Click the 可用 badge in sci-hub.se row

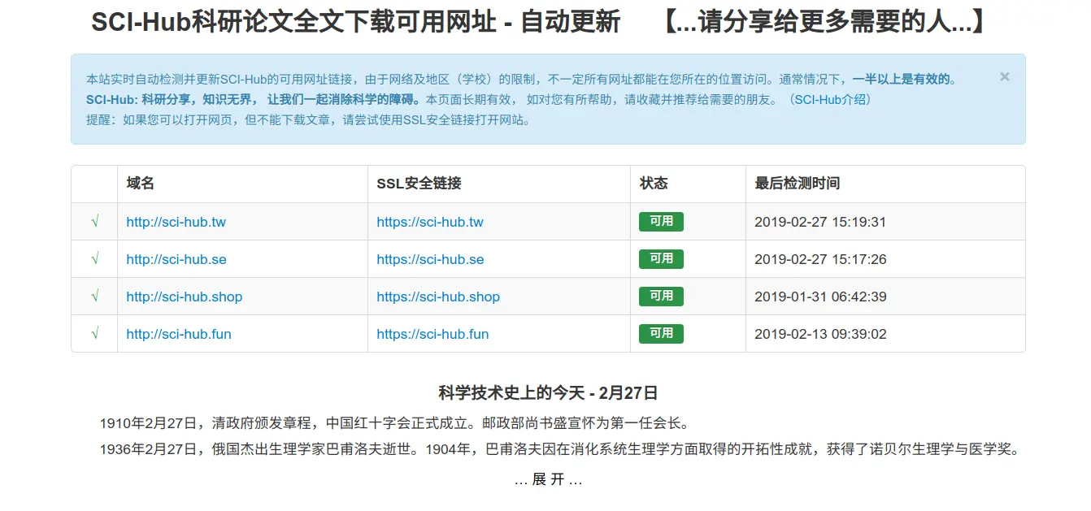661,259
